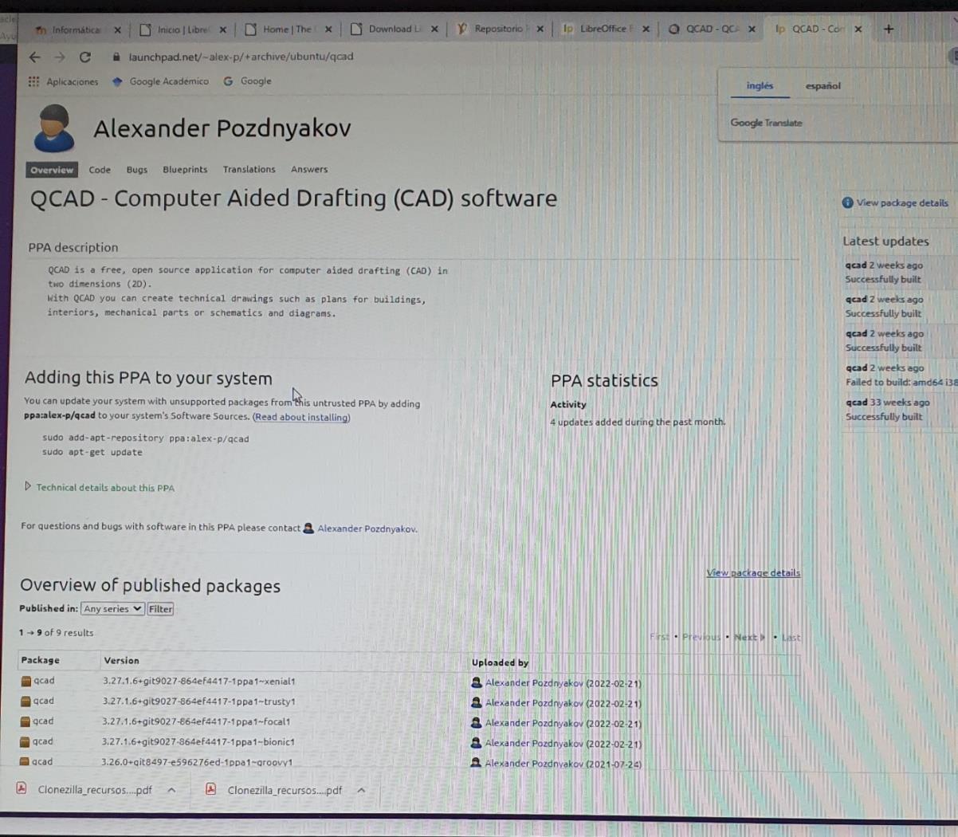Close the Home | The tab
958x837 pixels.
[328, 29]
